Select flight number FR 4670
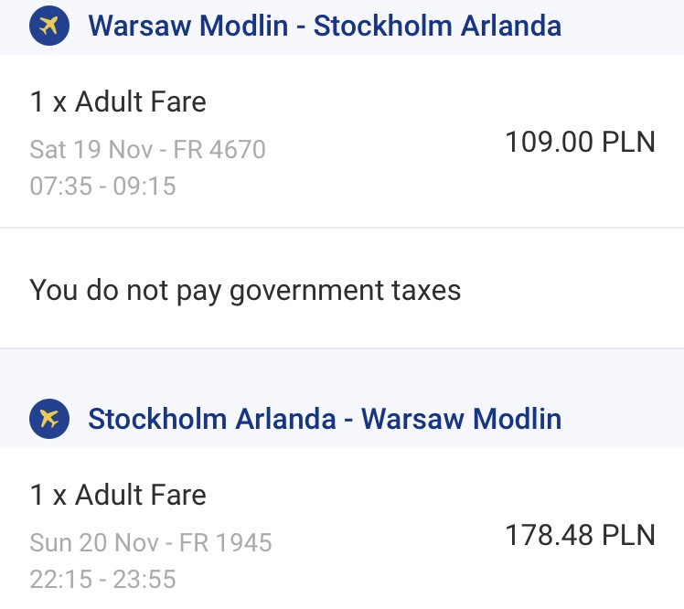The image size is (684, 609). 219,150
